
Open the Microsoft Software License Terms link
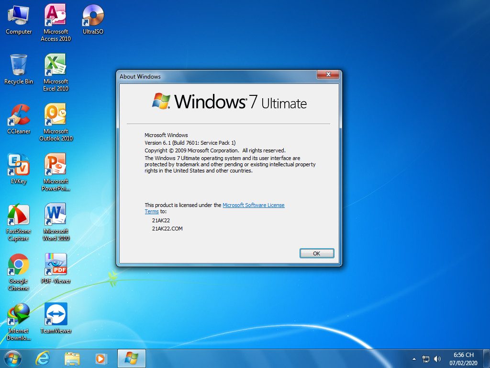(254, 205)
